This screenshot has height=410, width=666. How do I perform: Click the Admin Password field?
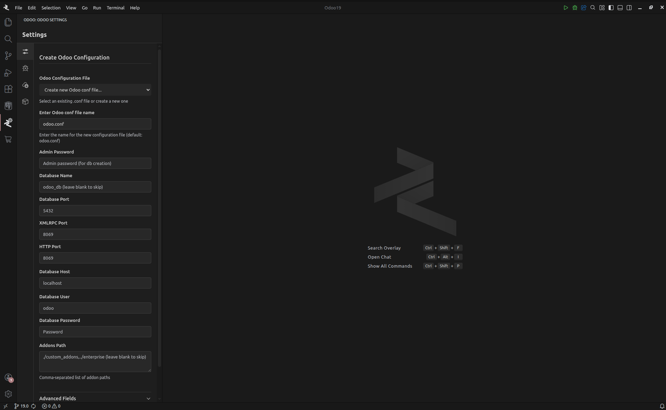(95, 163)
